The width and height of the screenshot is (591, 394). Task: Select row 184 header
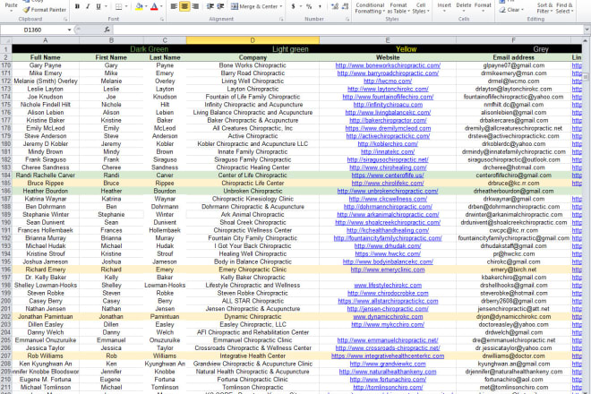tap(6, 176)
